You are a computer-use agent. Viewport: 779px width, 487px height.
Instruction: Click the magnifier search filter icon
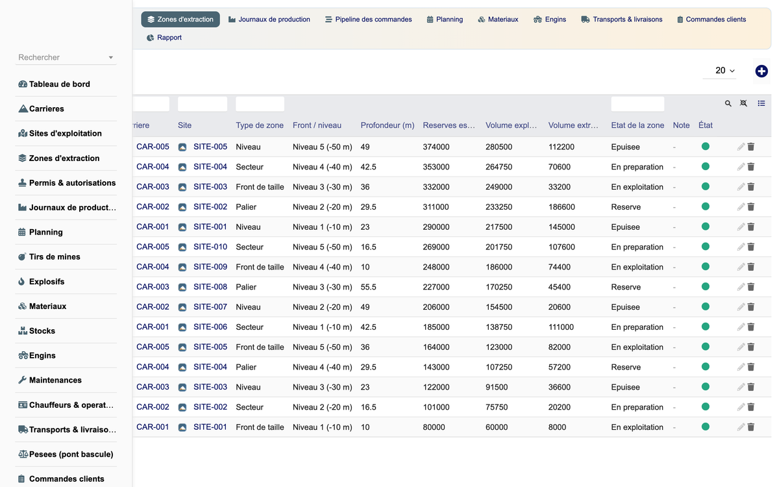tap(728, 103)
